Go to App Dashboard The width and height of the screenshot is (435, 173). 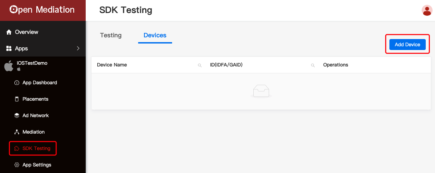[40, 83]
